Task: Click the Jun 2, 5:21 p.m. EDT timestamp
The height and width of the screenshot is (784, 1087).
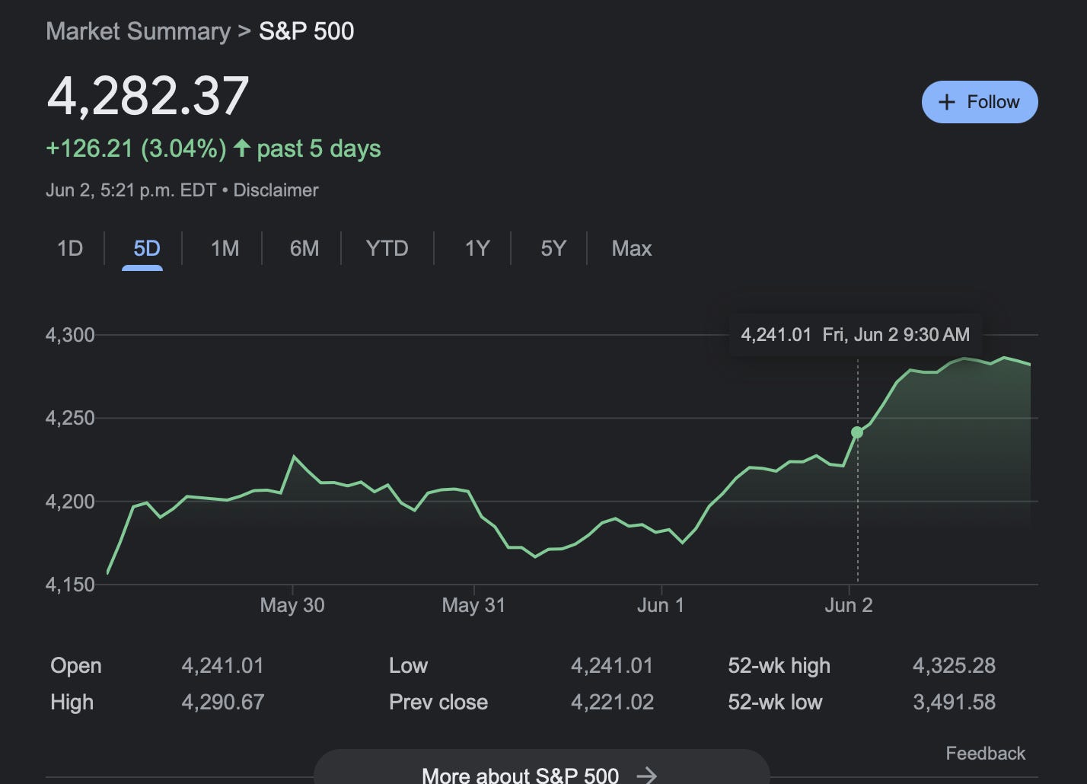Action: (x=131, y=190)
